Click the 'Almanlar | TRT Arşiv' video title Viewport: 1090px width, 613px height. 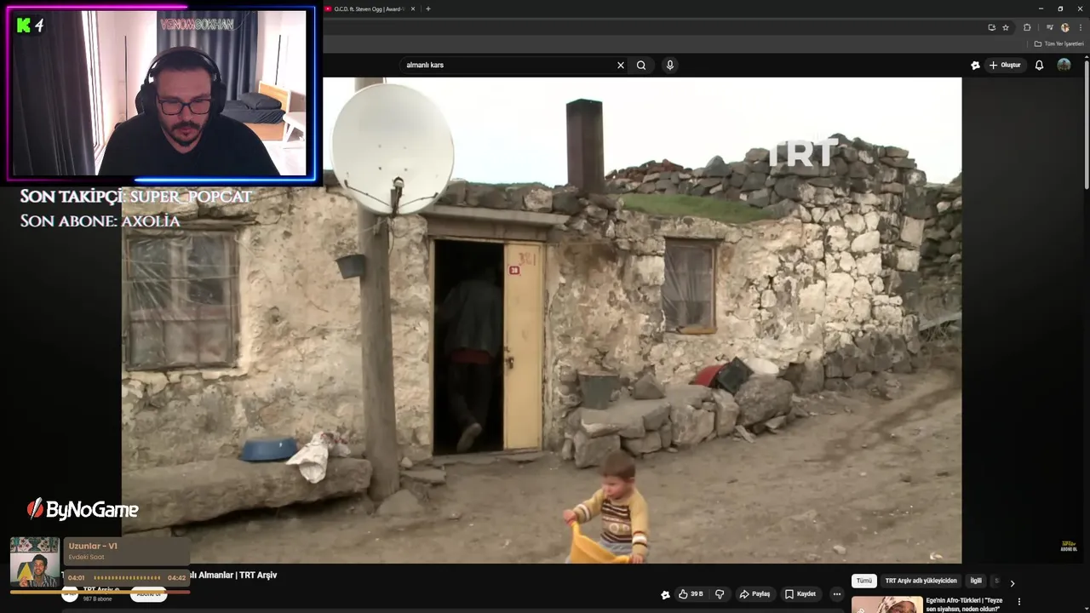tap(232, 576)
